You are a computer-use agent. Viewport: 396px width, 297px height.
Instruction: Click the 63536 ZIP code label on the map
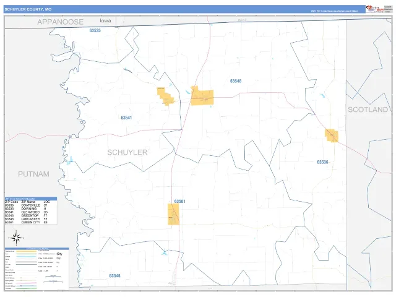pyautogui.click(x=322, y=162)
